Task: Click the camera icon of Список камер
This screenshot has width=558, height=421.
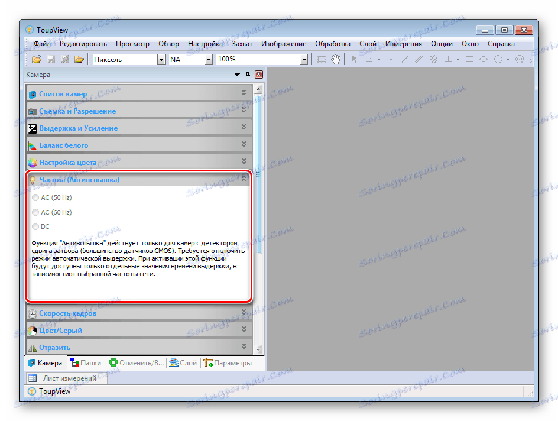Action: click(x=33, y=94)
